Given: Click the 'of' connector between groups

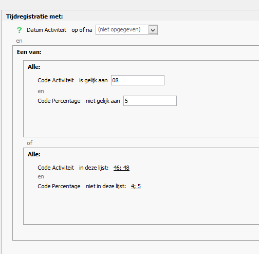Looking at the screenshot, I should click(29, 143).
